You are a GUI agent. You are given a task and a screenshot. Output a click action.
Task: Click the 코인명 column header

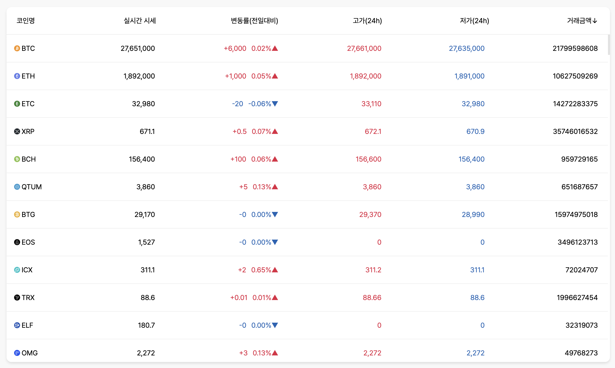25,21
